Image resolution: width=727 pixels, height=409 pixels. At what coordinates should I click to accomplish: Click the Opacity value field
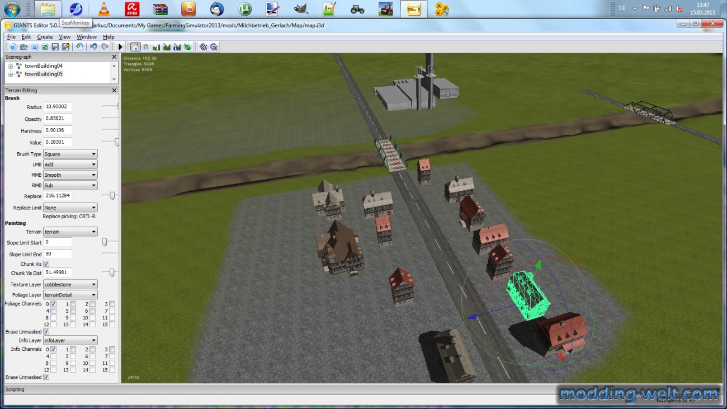click(58, 119)
